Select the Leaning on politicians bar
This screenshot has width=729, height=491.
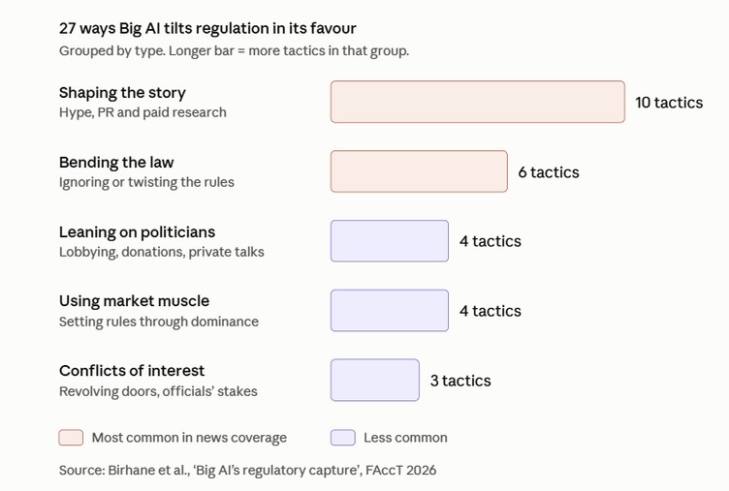390,241
